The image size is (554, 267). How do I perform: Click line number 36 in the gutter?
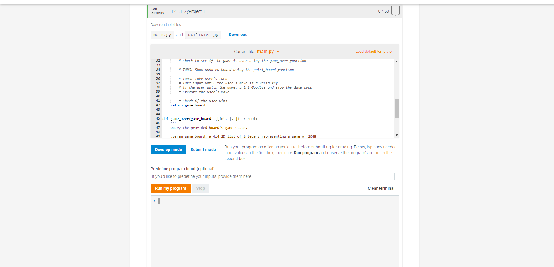(x=158, y=78)
